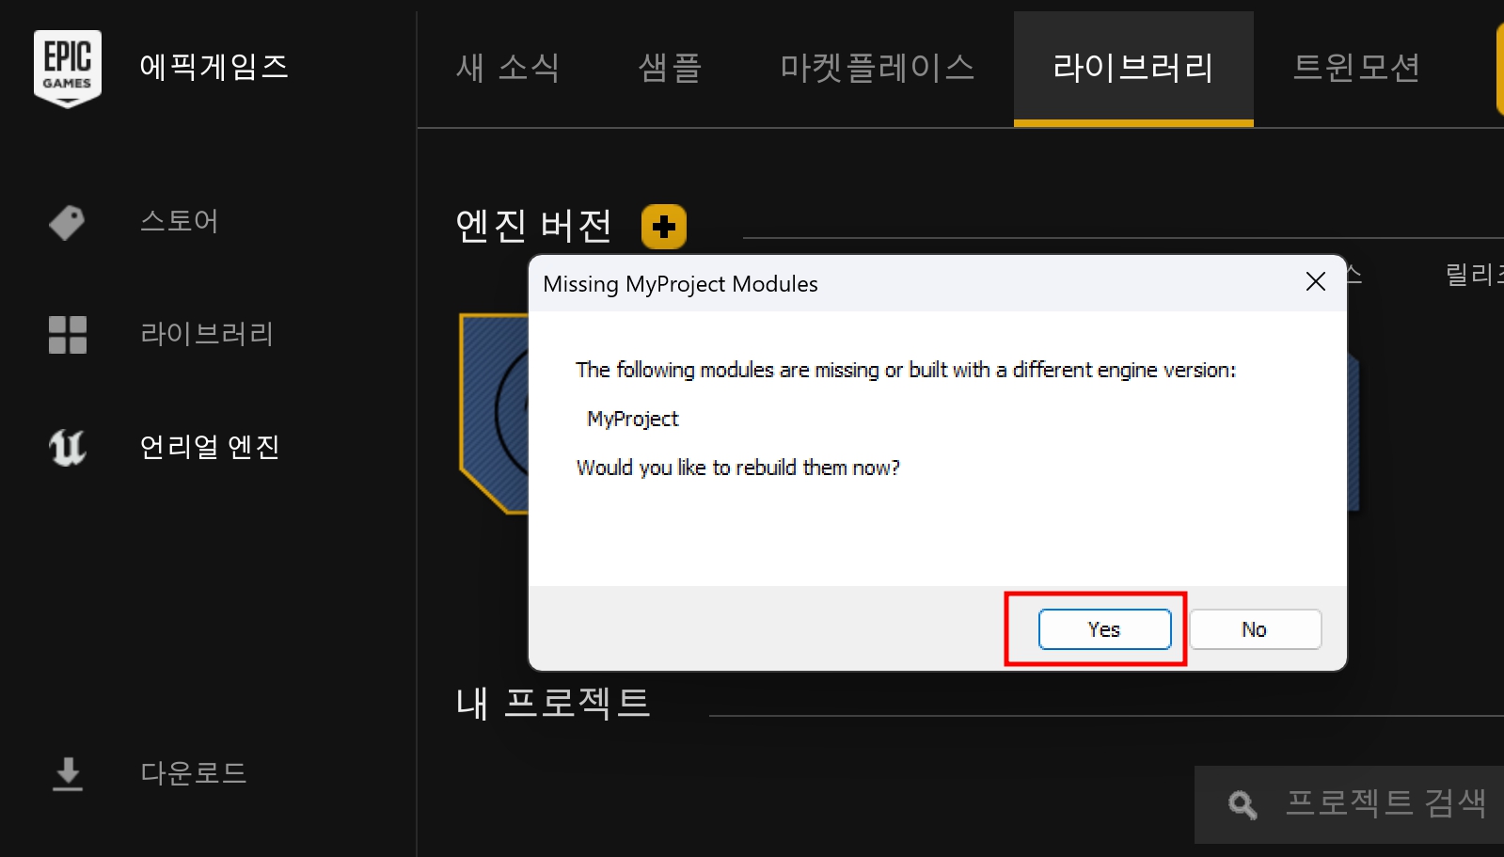Open the 스토어 tag icon
Image resolution: width=1504 pixels, height=857 pixels.
67,223
